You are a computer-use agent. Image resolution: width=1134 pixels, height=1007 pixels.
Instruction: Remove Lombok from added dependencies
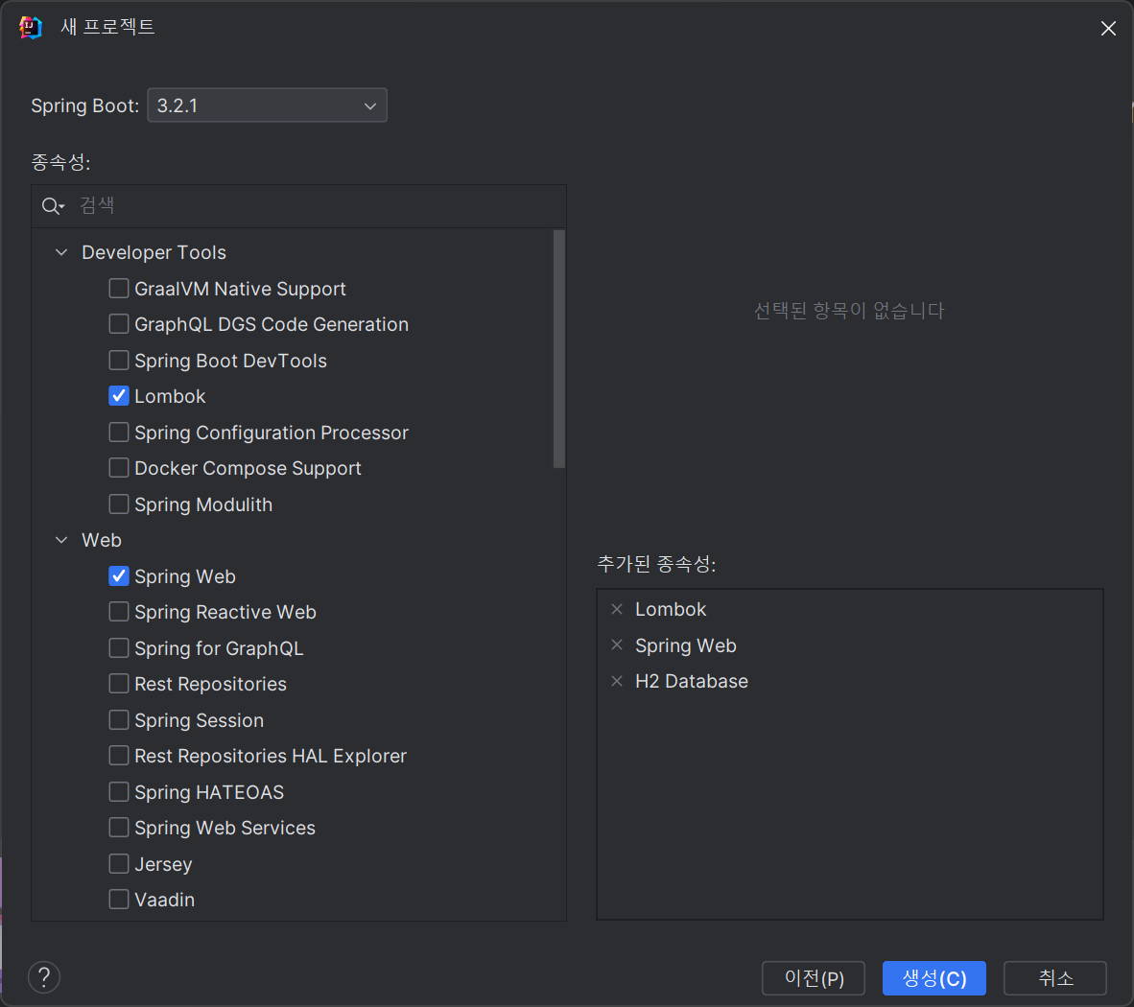pyautogui.click(x=617, y=609)
